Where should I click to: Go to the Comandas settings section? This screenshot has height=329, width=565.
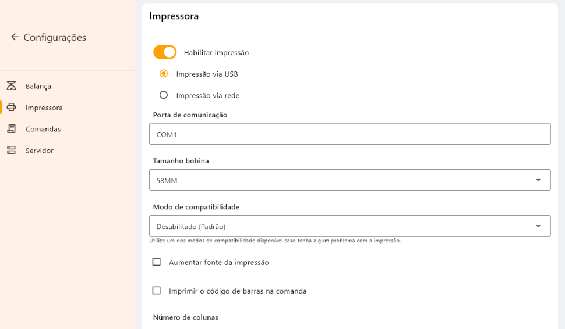click(43, 129)
